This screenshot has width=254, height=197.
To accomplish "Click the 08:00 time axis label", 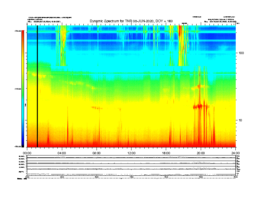I will pyautogui.click(x=97, y=153).
